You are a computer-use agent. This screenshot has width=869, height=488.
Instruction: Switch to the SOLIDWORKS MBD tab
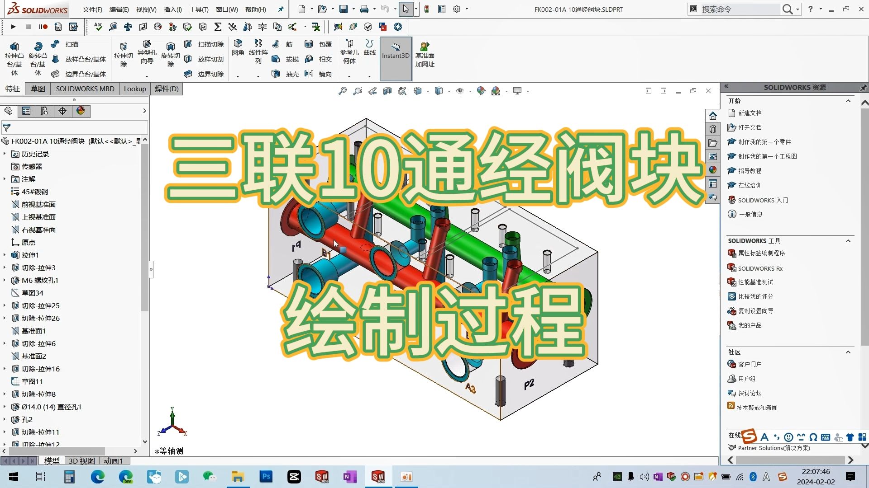tap(85, 89)
